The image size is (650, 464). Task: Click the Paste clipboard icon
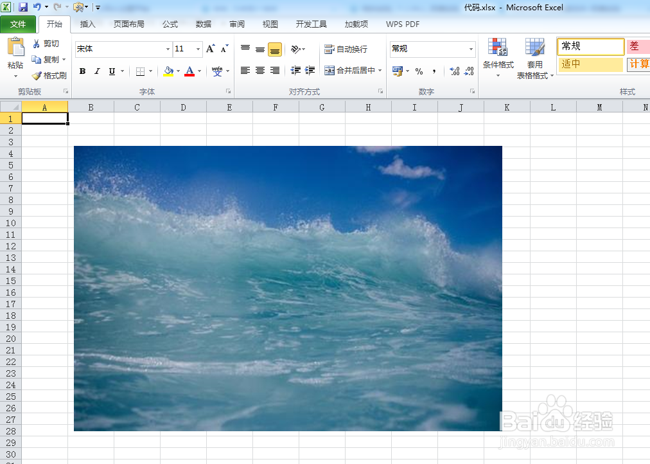[16, 47]
